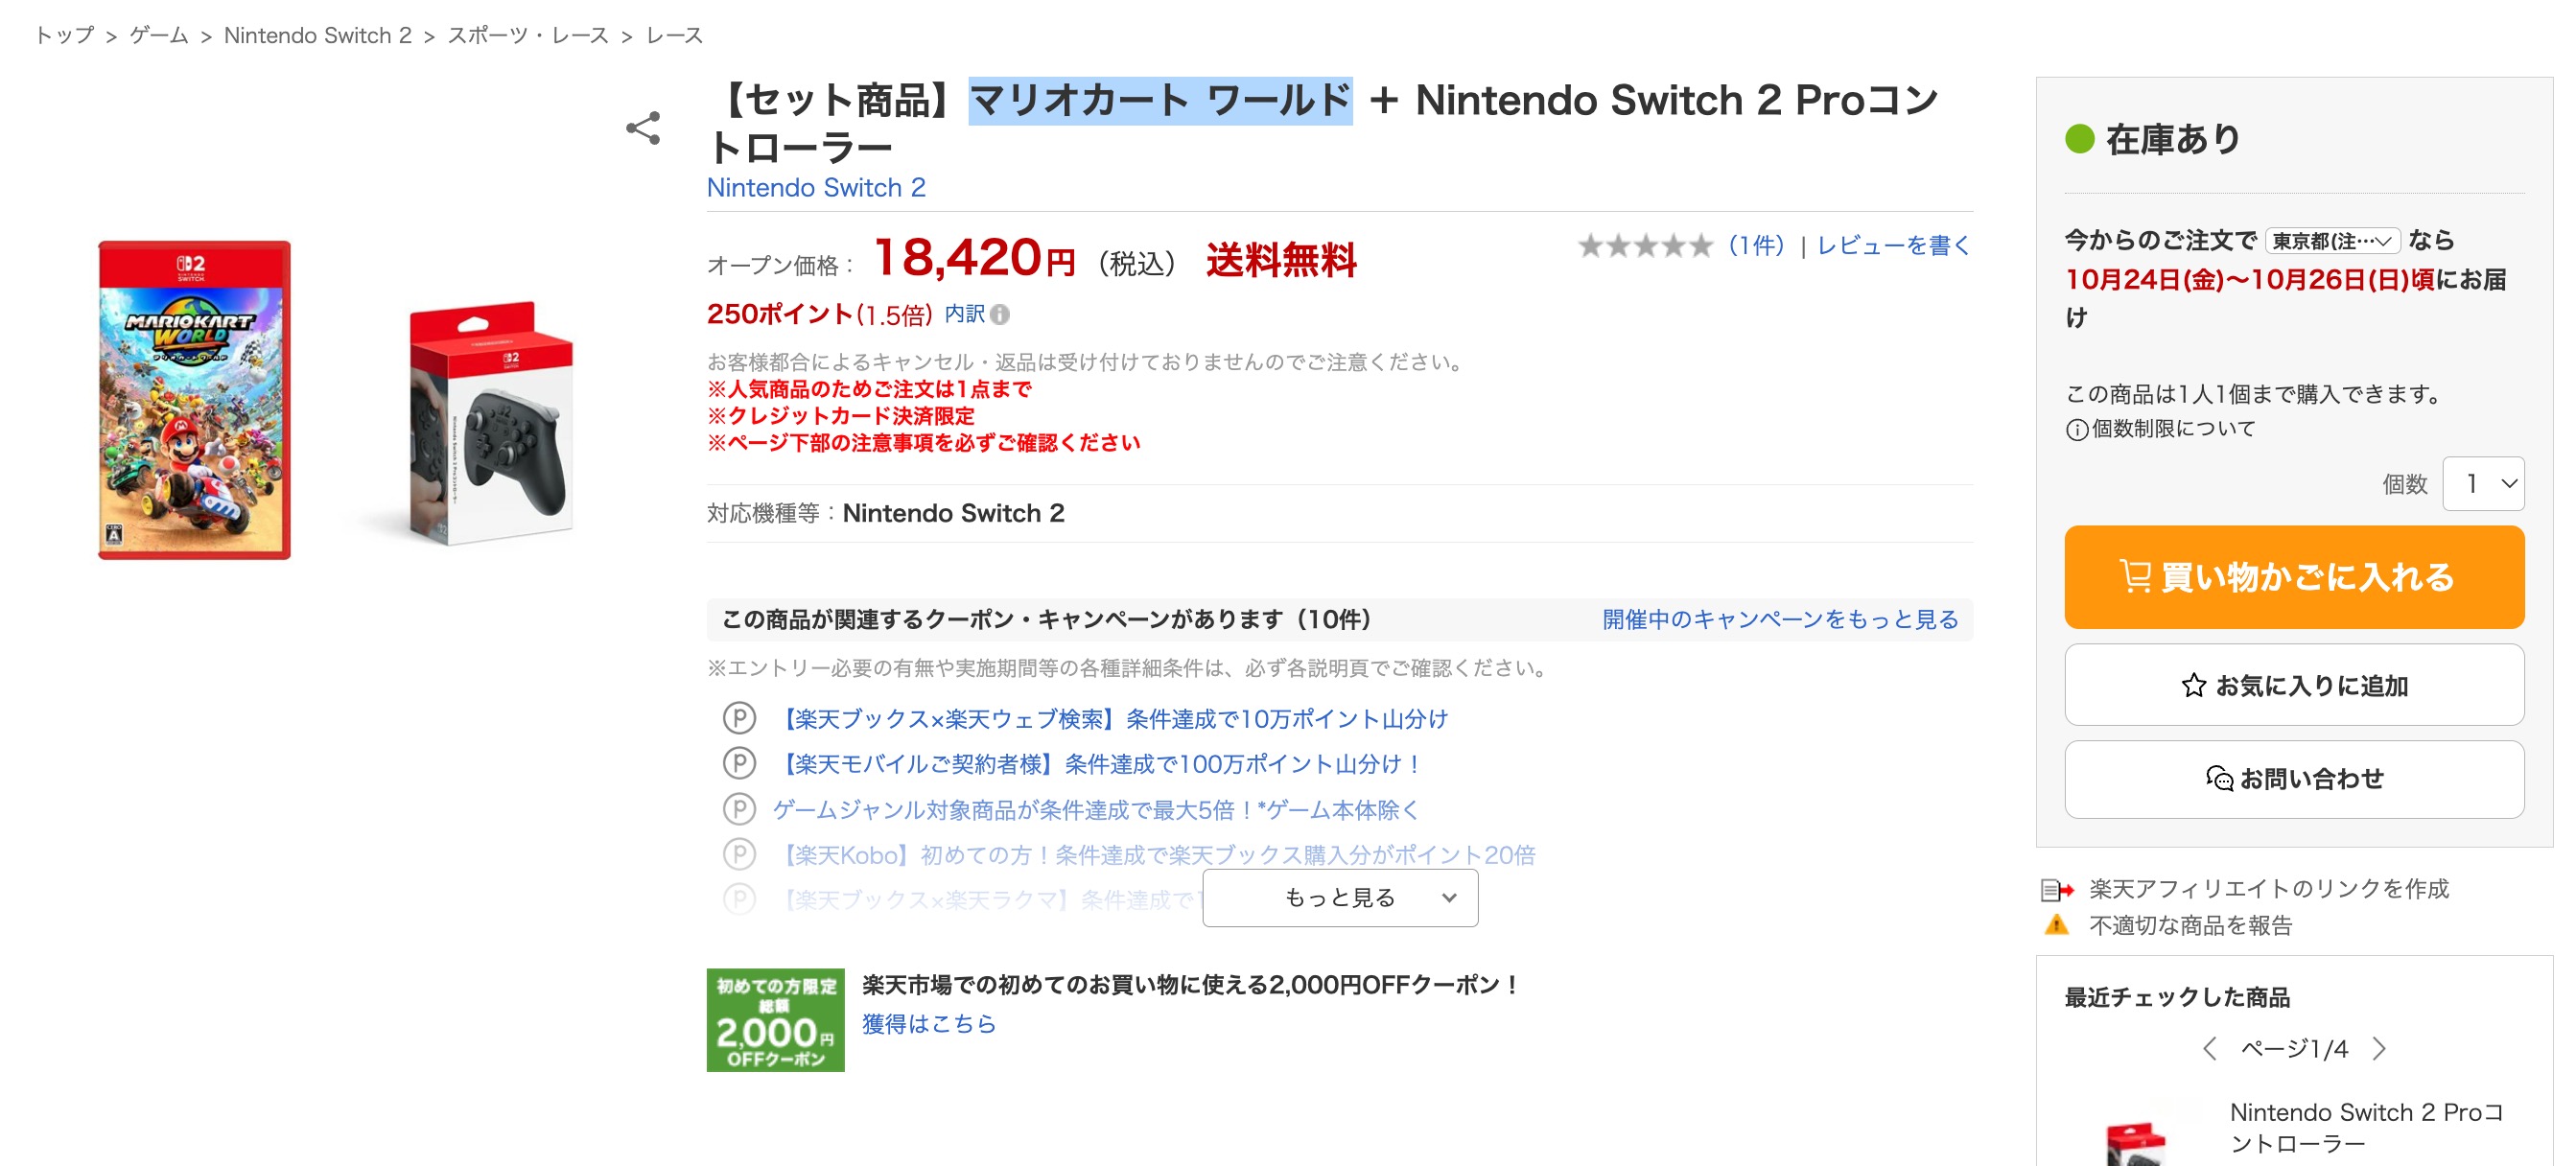Click the Rakuten affiliate link icon
This screenshot has width=2576, height=1166.
pyautogui.click(x=2056, y=889)
